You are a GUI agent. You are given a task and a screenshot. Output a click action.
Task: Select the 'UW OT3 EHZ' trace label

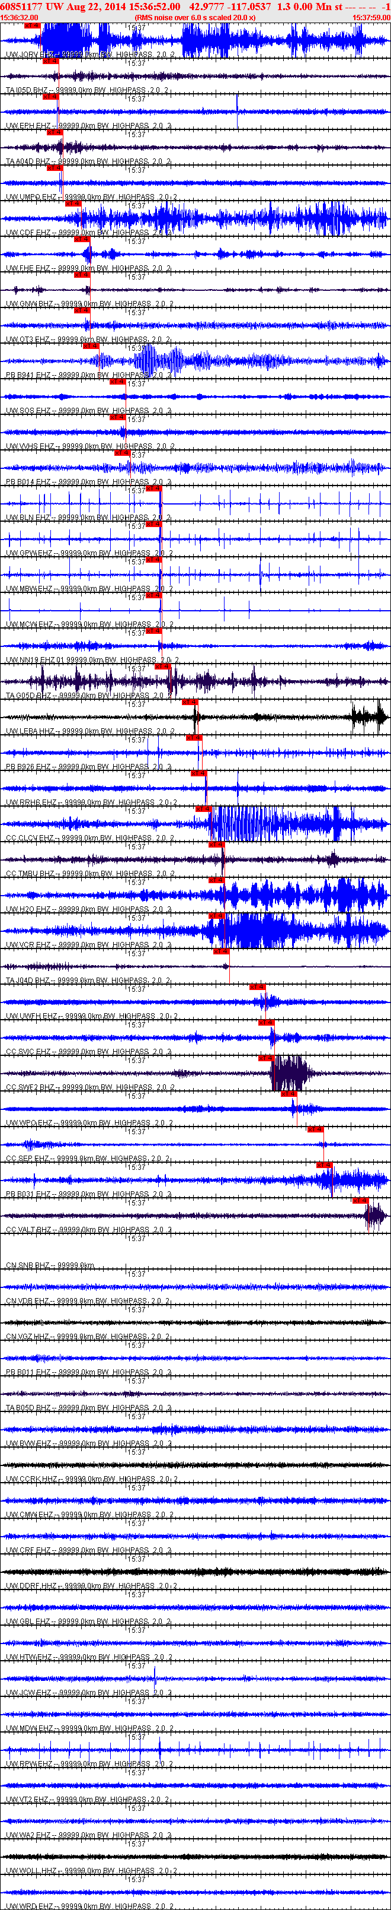coord(88,340)
